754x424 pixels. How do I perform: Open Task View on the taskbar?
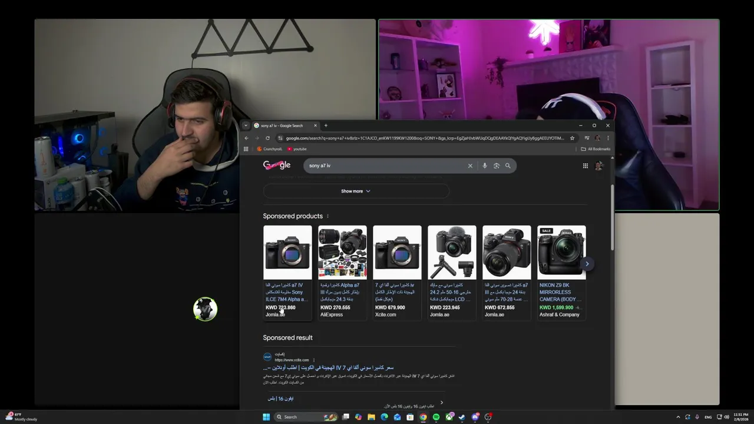coord(346,417)
